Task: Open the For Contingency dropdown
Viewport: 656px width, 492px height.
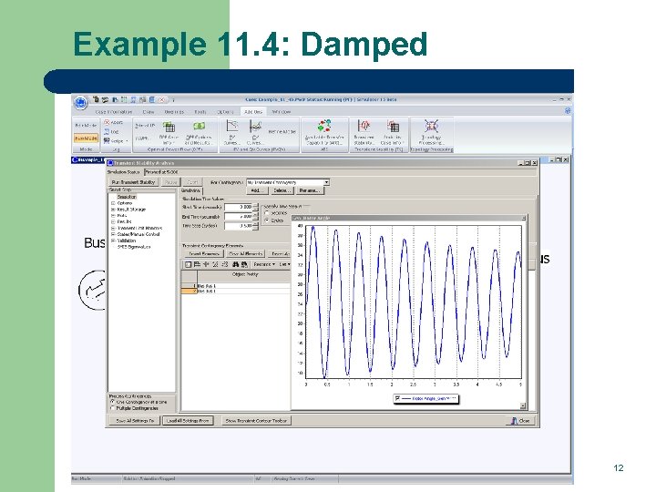Action: [327, 182]
